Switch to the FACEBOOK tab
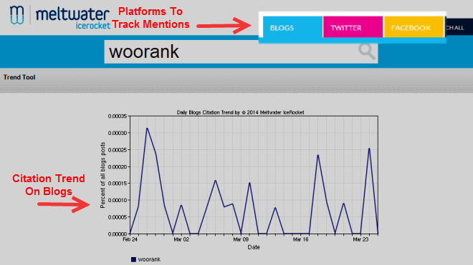The image size is (473, 265). 414,27
